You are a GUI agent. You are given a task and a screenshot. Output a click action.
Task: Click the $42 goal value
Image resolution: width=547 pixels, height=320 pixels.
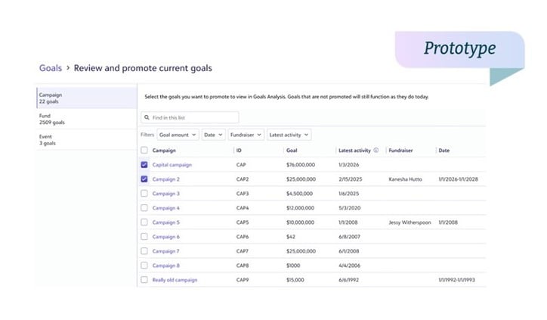pos(291,237)
